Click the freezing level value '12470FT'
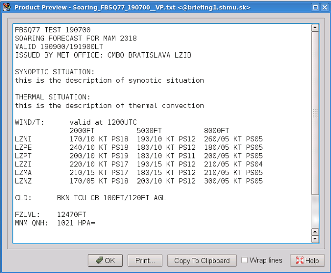 pyautogui.click(x=71, y=214)
